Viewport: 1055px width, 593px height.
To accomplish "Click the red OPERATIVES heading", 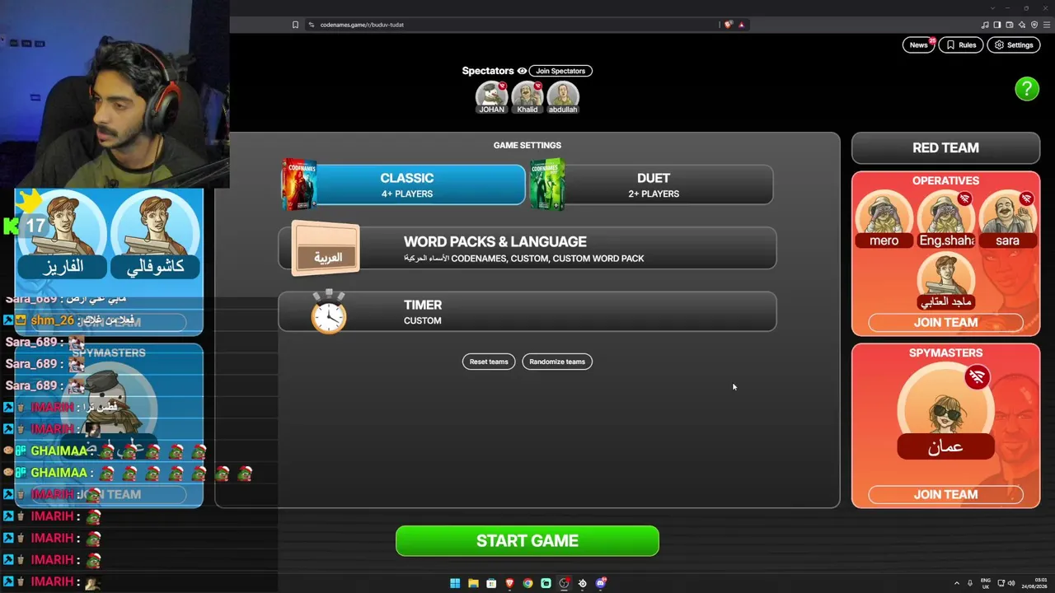I will (945, 181).
